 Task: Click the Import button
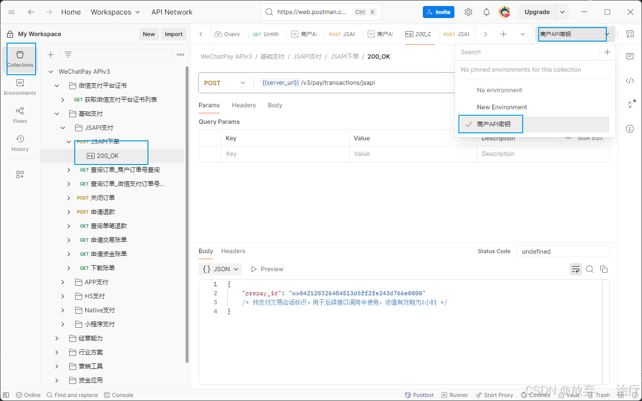click(174, 34)
